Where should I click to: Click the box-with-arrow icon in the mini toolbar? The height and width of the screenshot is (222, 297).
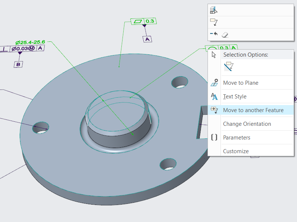point(214,10)
